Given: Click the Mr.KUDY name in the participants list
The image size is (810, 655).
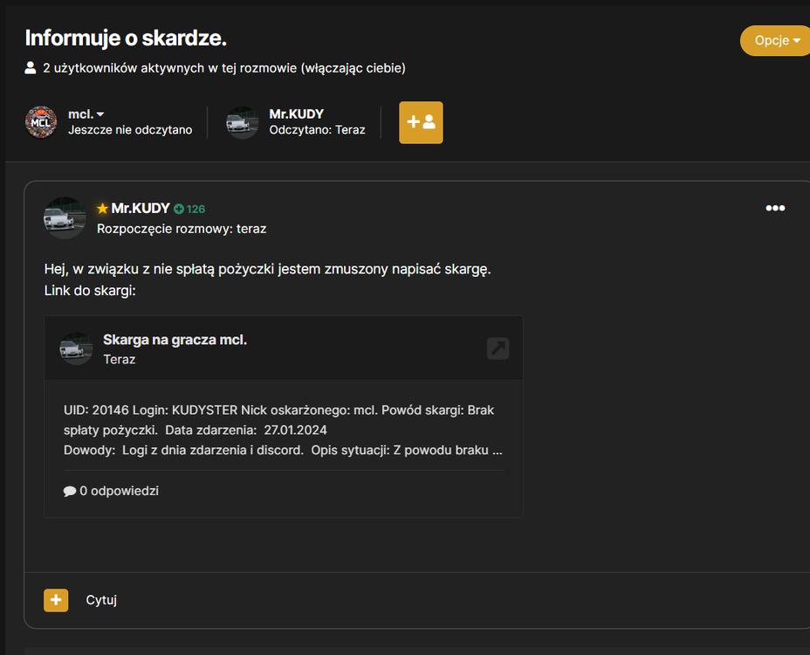Looking at the screenshot, I should (297, 114).
